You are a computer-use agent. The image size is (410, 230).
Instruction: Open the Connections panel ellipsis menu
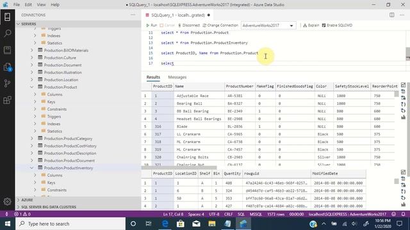tap(133, 15)
